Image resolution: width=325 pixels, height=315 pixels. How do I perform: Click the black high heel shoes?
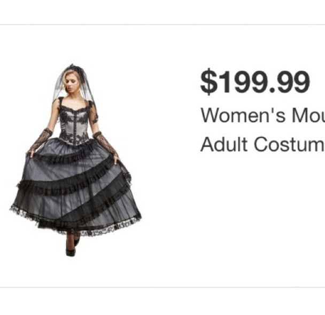[72, 247]
